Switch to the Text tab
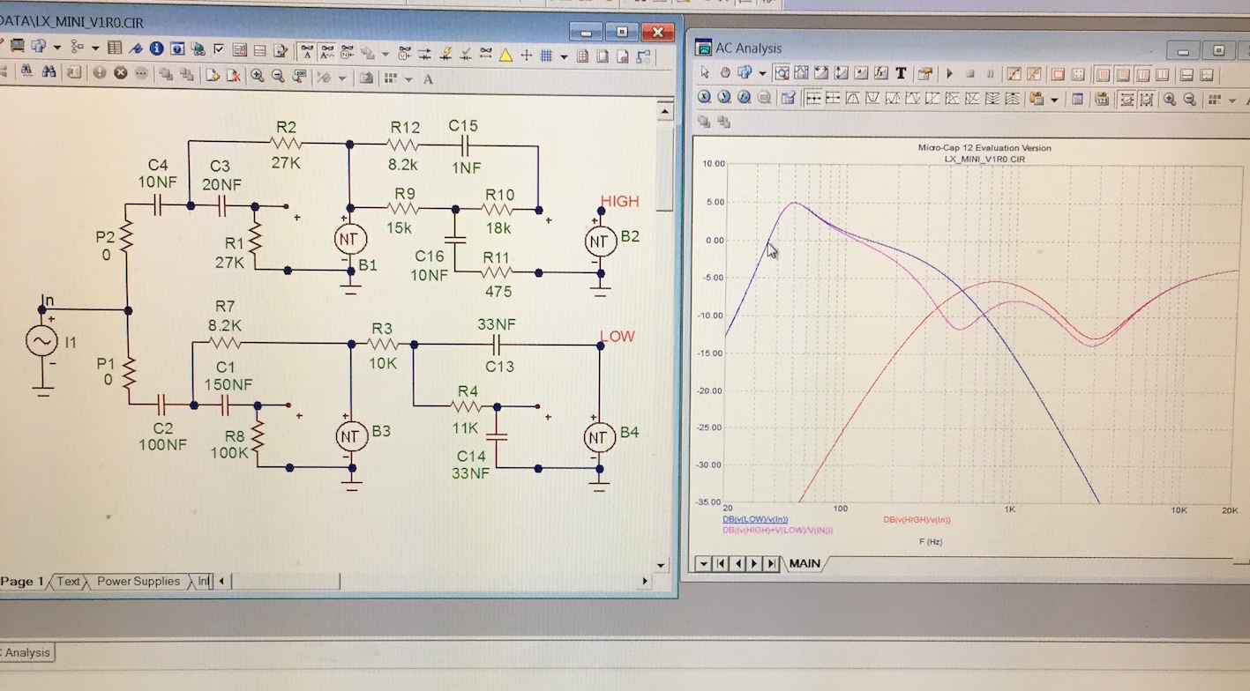The width and height of the screenshot is (1250, 691). (69, 582)
